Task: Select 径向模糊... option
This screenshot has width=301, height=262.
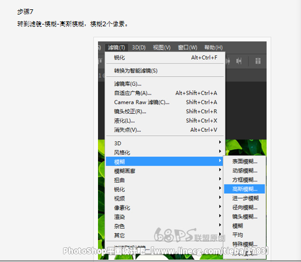Action: pos(244,207)
